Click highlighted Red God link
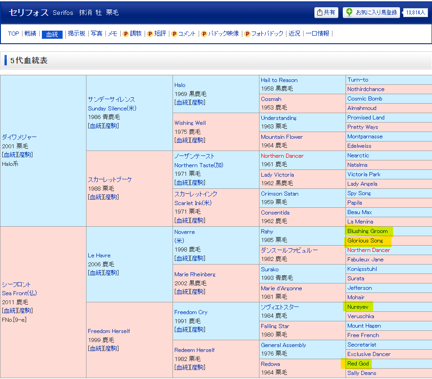Image resolution: width=432 pixels, height=379 pixels. [x=358, y=364]
